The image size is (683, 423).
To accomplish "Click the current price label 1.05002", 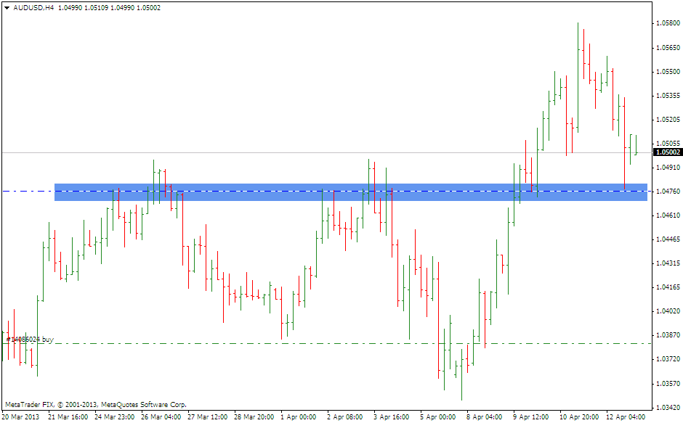I will 667,152.
